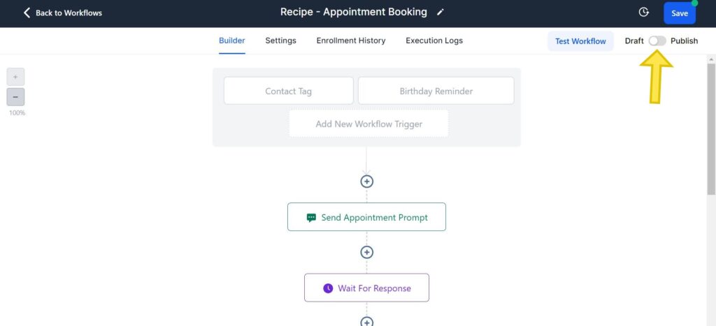Open the Enrollment History tab
The width and height of the screenshot is (716, 326).
pos(350,40)
